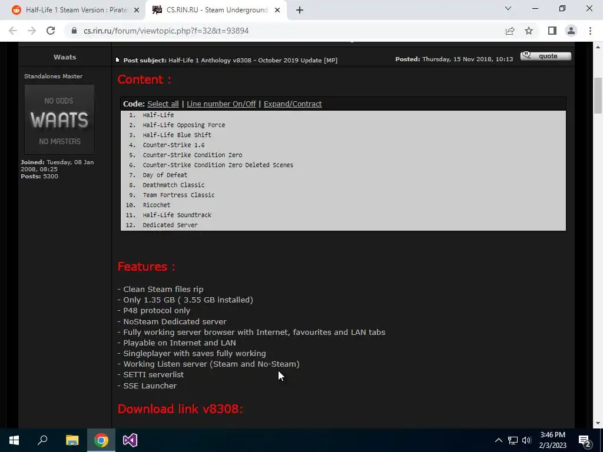Launch Visual Studio from taskbar
This screenshot has height=452, width=603.
click(x=130, y=440)
